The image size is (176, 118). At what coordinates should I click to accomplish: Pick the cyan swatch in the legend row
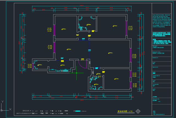(x=78, y=111)
